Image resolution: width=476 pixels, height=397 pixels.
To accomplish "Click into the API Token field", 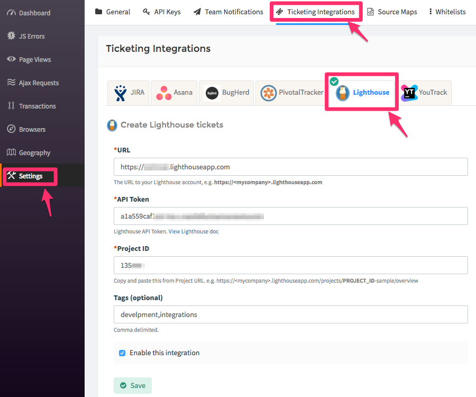I will pos(290,216).
